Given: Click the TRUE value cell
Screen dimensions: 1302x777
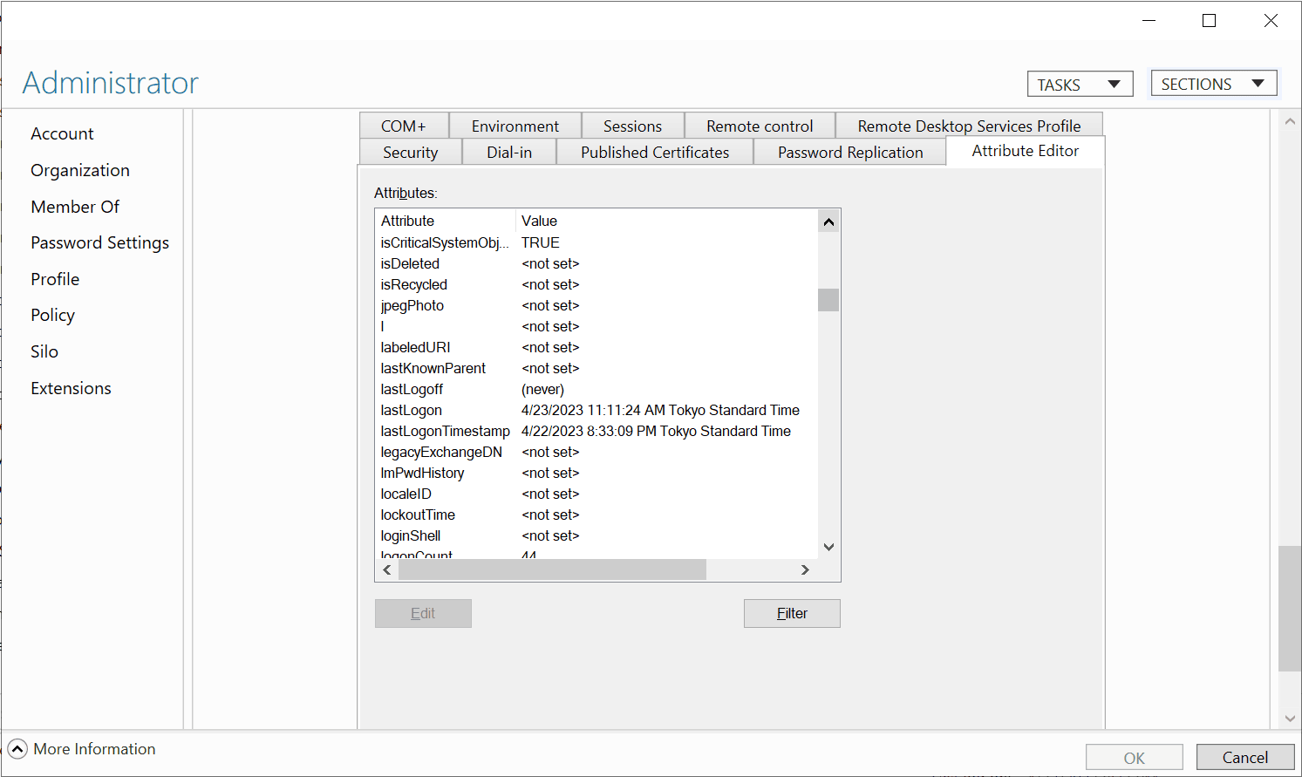Looking at the screenshot, I should point(540,242).
